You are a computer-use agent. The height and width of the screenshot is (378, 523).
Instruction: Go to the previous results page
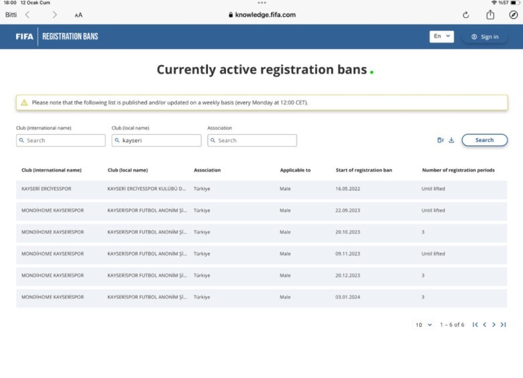tap(485, 324)
